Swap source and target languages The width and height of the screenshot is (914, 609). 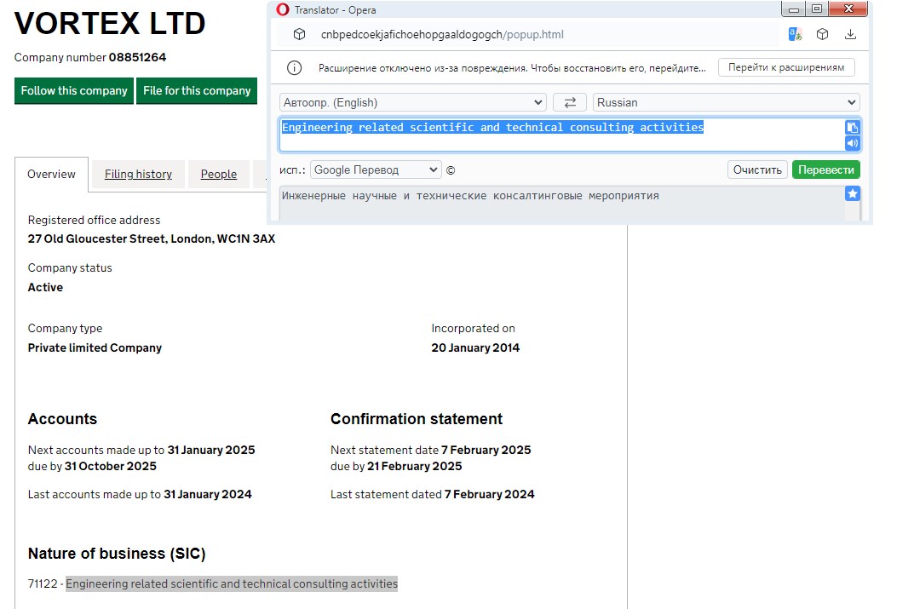tap(570, 102)
